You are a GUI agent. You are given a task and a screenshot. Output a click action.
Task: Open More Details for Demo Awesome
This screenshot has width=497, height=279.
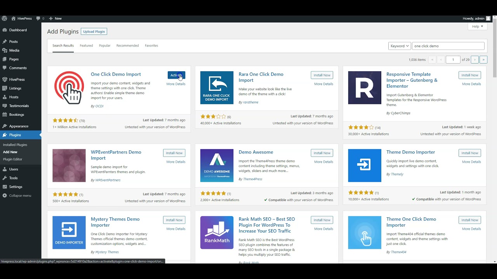(x=323, y=162)
